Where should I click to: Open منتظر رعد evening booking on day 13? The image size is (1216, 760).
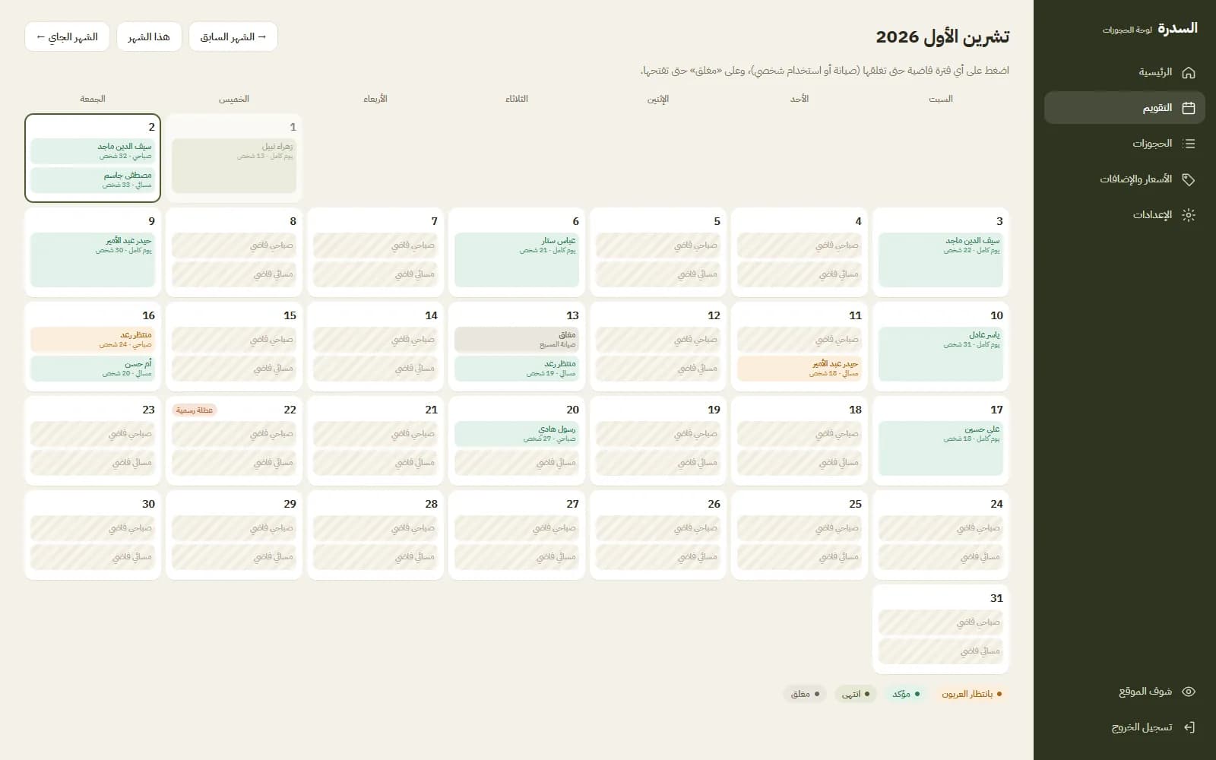coord(517,368)
